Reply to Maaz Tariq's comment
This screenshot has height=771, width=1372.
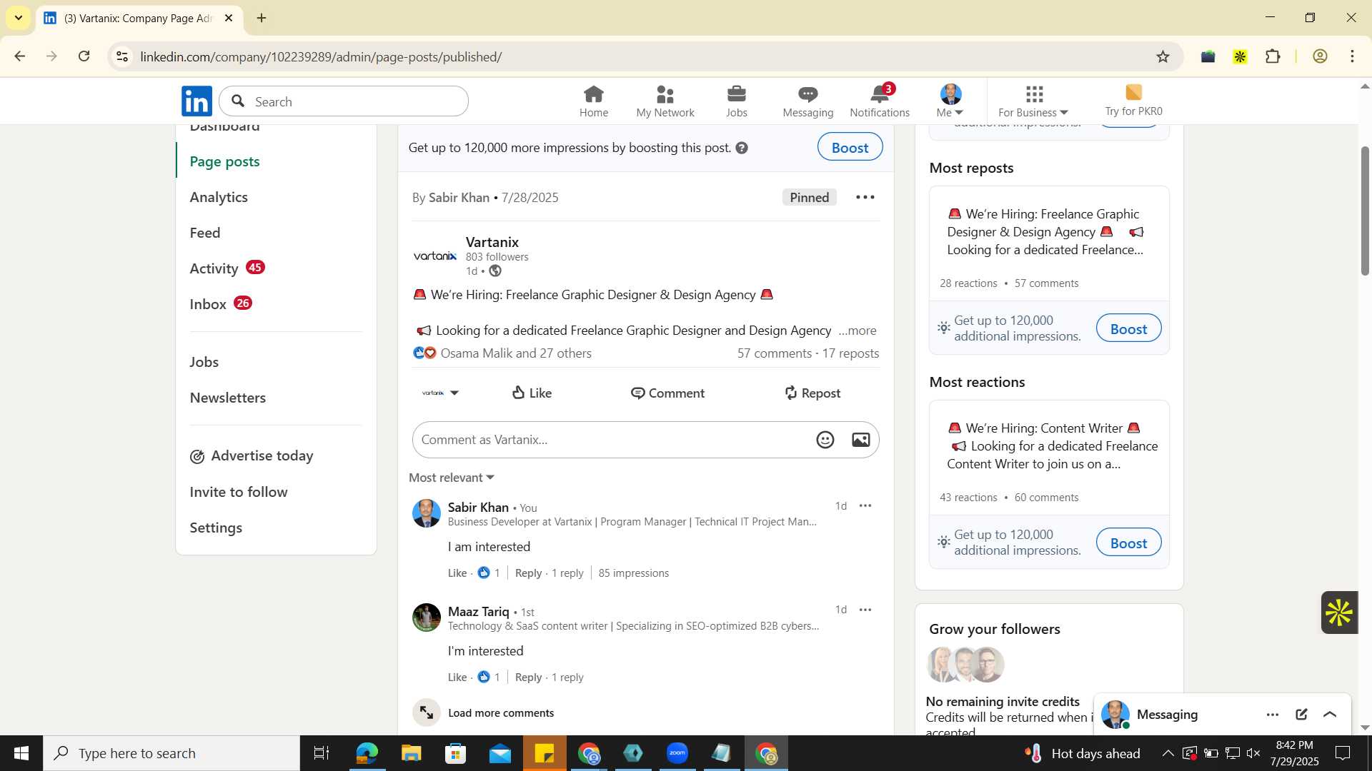pos(528,677)
